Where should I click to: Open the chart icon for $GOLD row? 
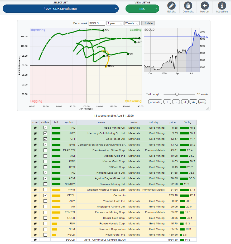tap(35, 240)
